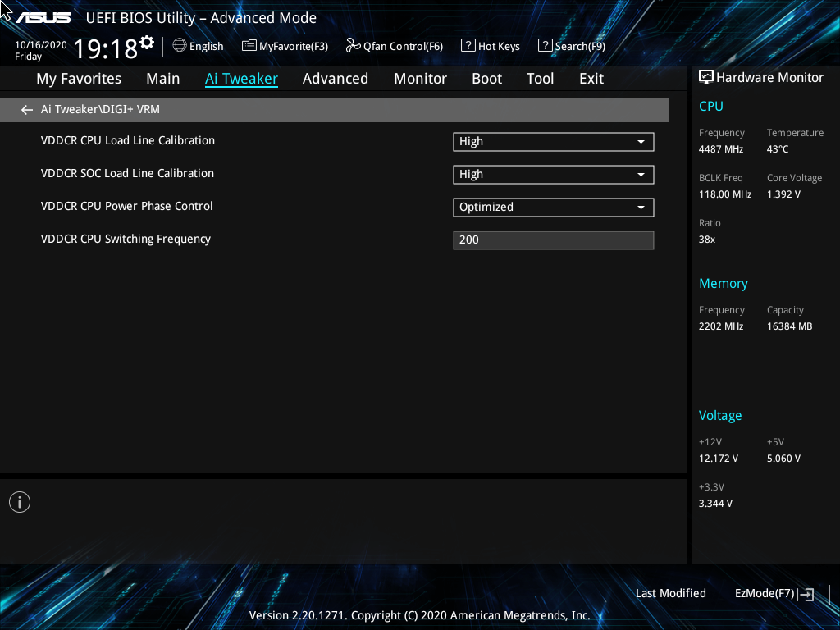Image resolution: width=840 pixels, height=630 pixels.
Task: Click the back arrow beside Ai Tweaker\DIGI+ VRM
Action: tap(27, 110)
